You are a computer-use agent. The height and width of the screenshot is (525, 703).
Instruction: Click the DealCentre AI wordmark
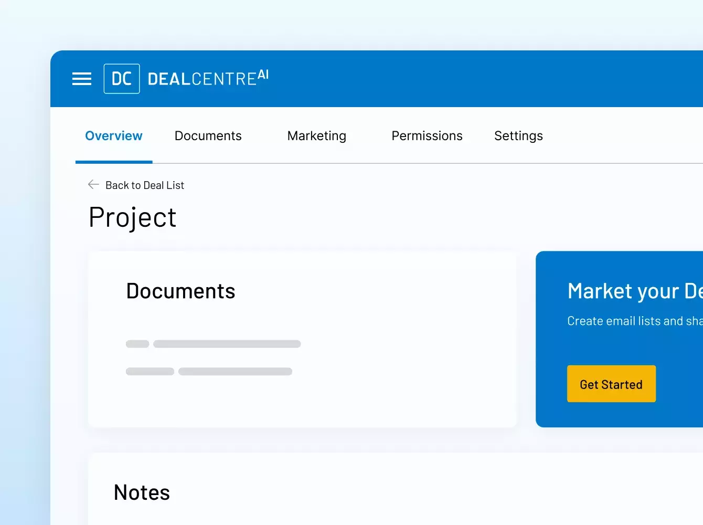(208, 78)
